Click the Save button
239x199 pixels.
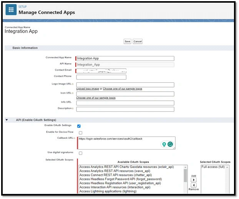[x=128, y=41]
